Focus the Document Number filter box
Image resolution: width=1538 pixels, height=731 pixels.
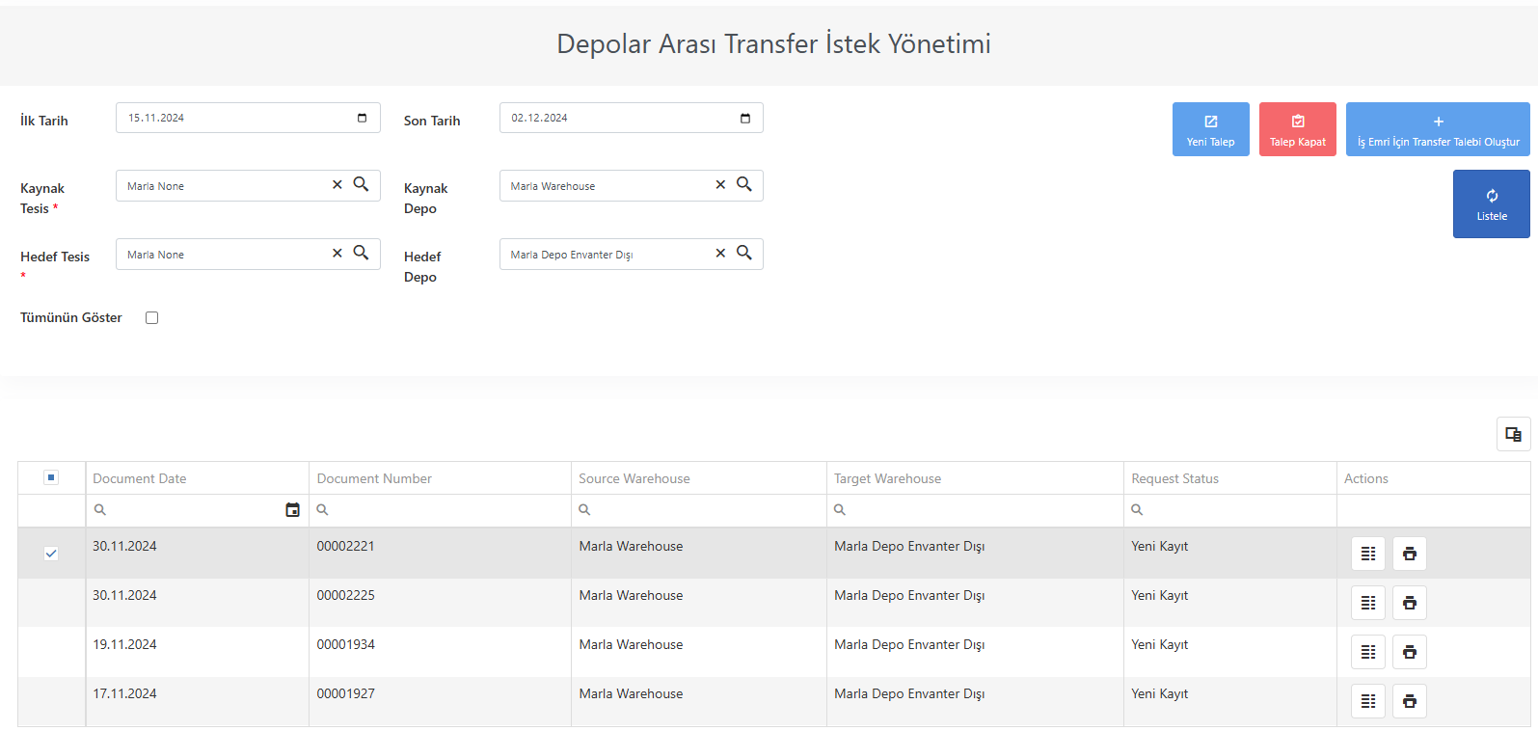(x=440, y=510)
